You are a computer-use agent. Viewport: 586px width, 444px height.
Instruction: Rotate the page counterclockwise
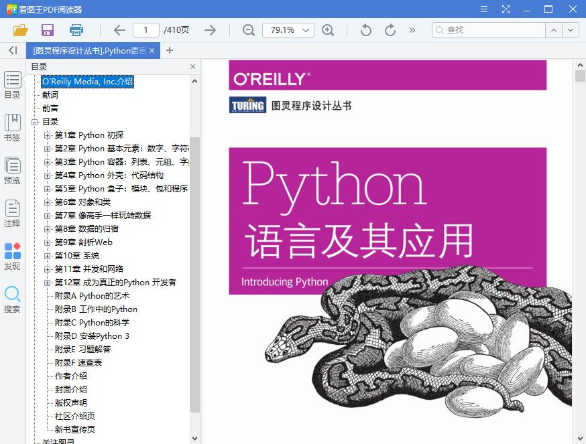pyautogui.click(x=366, y=30)
